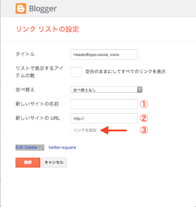Click the 新しいサイトの URL label

(x=38, y=118)
